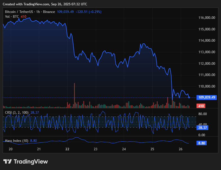Screen dimensions: 221x170
Task: Click the 112,000.00 price axis label
Action: [207, 63]
